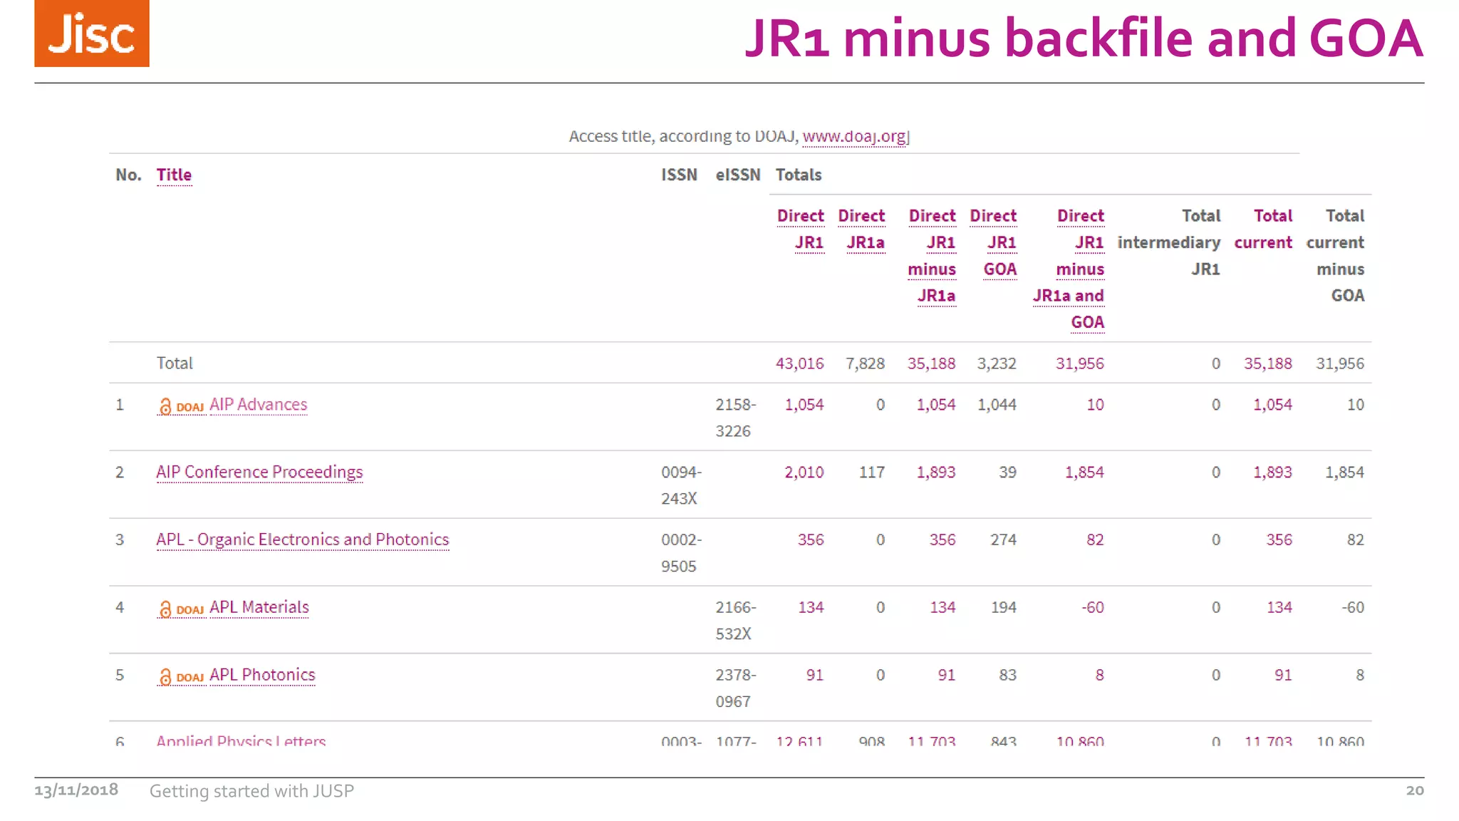
Task: Click eISSN 2378-0967 for APL Photonics
Action: point(735,688)
